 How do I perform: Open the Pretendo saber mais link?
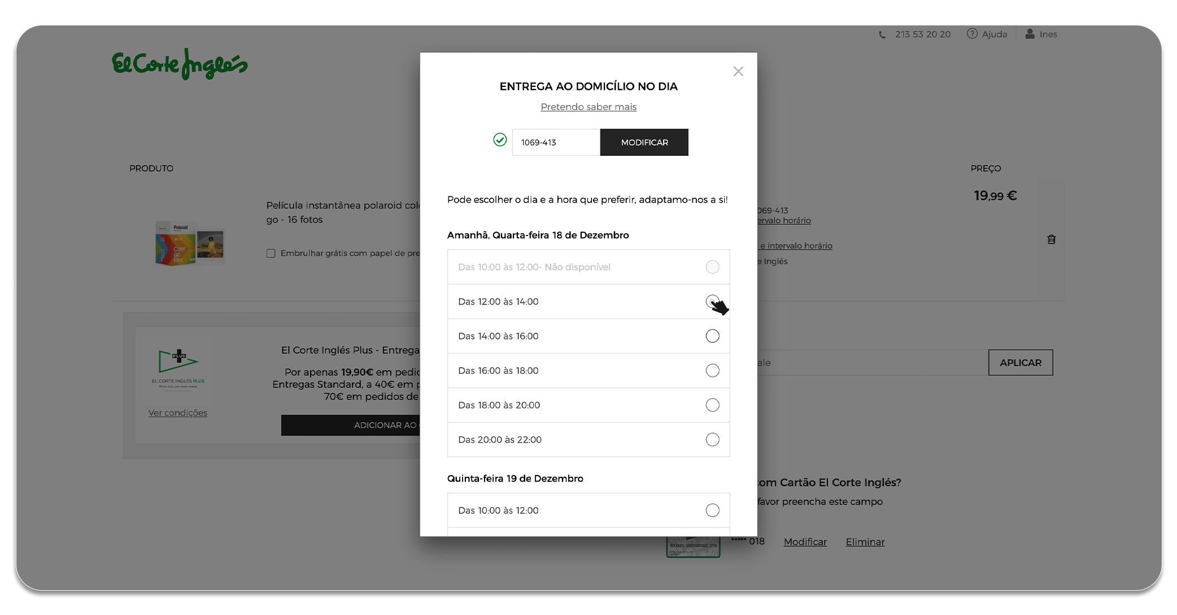point(588,107)
